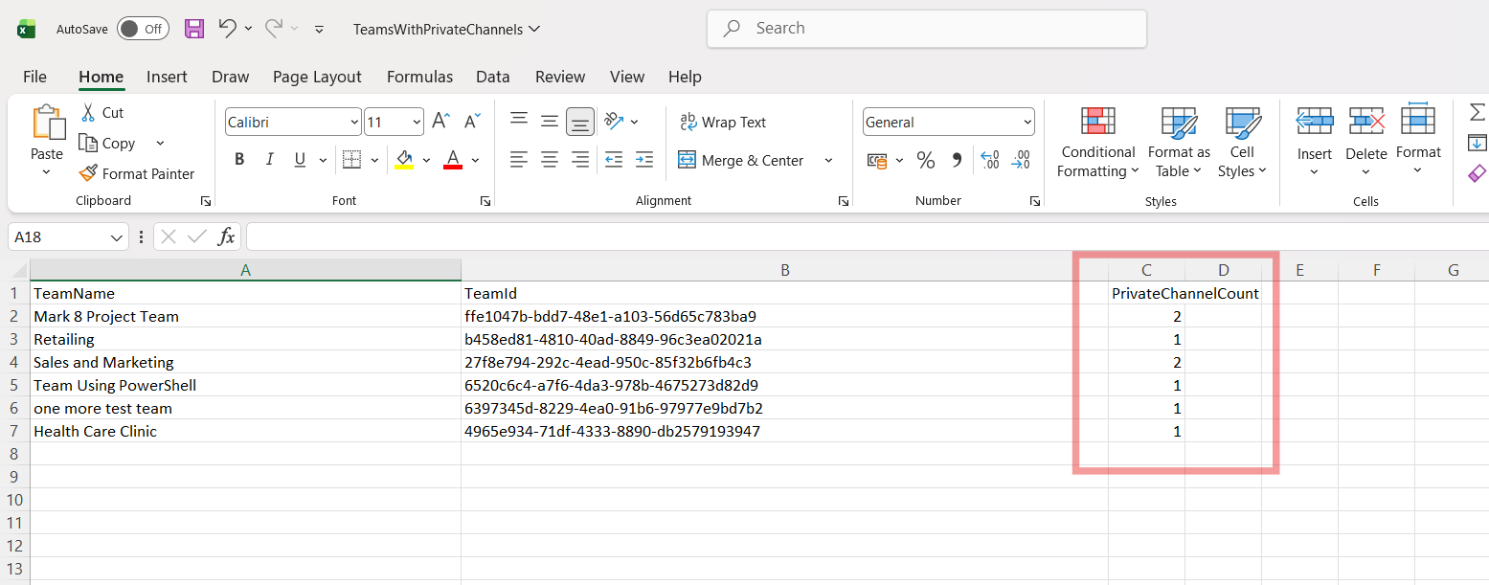Open the font name Calibri dropdown
This screenshot has height=585, width=1489.
click(351, 123)
